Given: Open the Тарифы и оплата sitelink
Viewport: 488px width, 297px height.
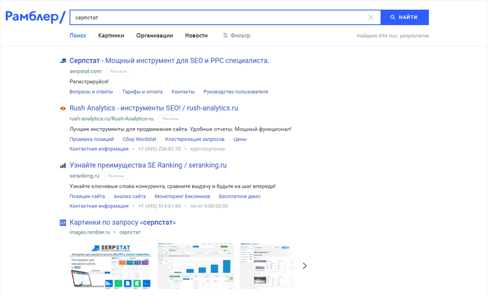Looking at the screenshot, I should point(142,91).
